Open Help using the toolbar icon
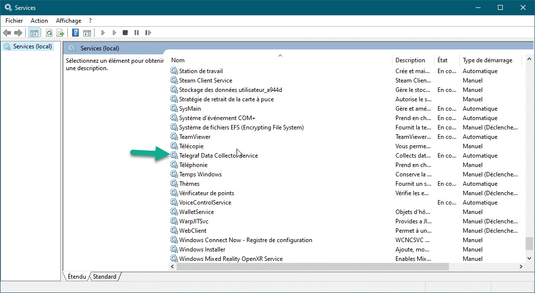Viewport: 535px width, 293px height. pyautogui.click(x=75, y=33)
